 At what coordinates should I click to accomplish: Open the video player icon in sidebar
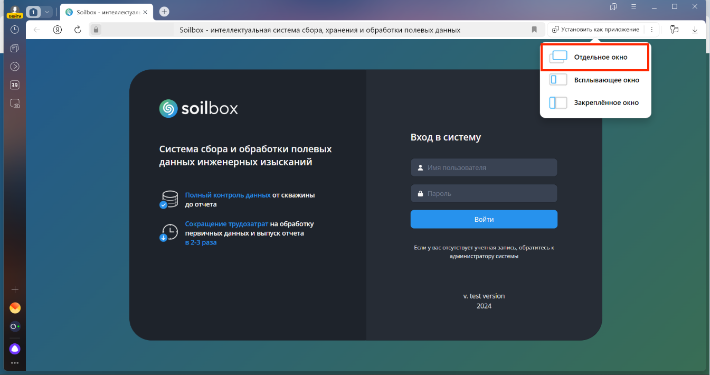pyautogui.click(x=15, y=67)
